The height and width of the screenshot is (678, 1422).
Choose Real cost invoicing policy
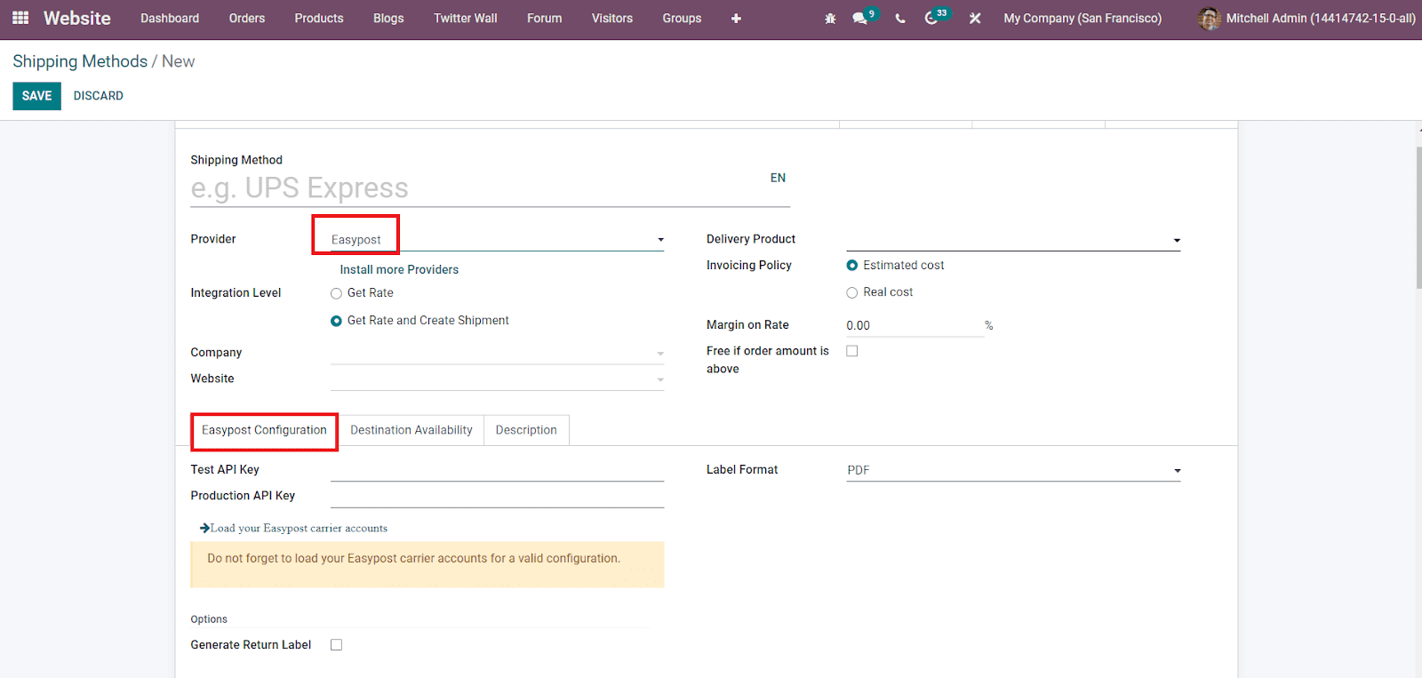tap(852, 292)
